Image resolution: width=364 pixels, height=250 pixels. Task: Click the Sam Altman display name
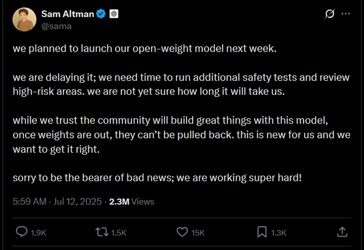[67, 14]
